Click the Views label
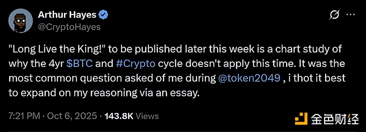The image size is (366, 132). [147, 116]
